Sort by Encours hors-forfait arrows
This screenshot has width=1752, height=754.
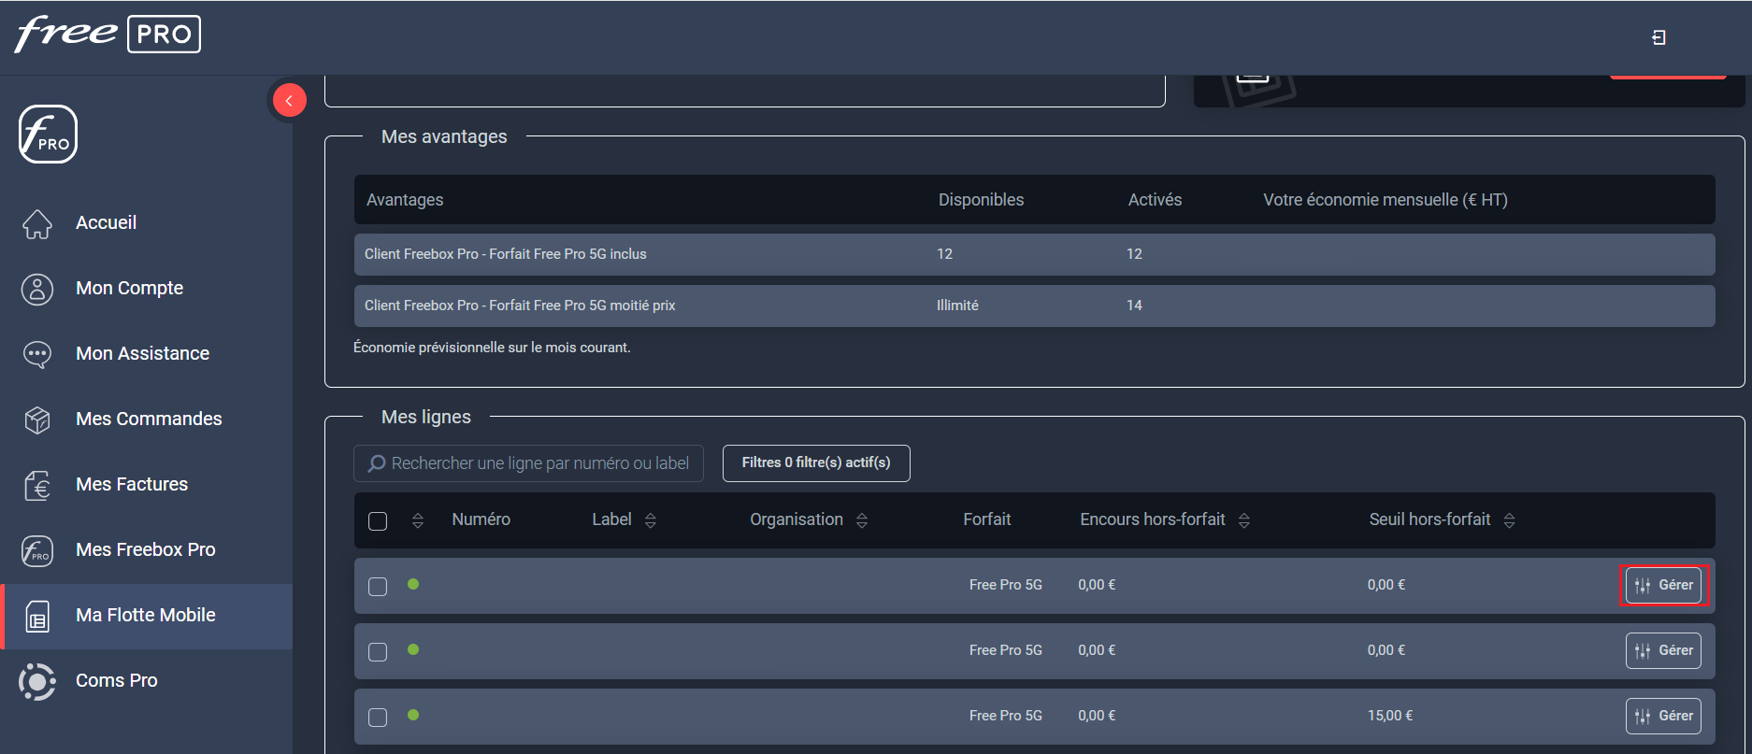[1244, 520]
